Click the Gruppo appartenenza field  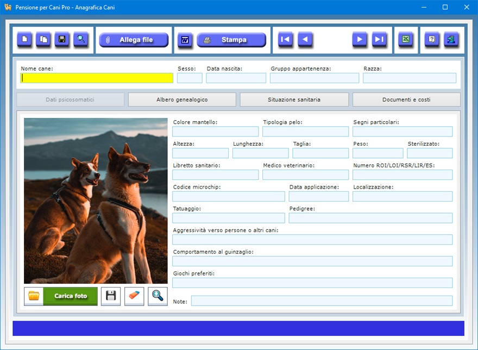click(315, 78)
